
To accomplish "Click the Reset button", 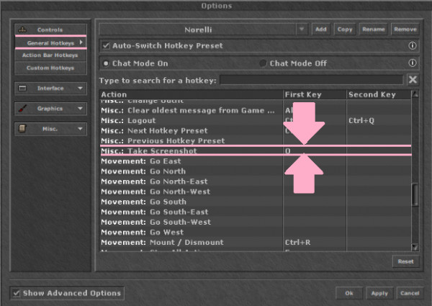I will coord(405,261).
